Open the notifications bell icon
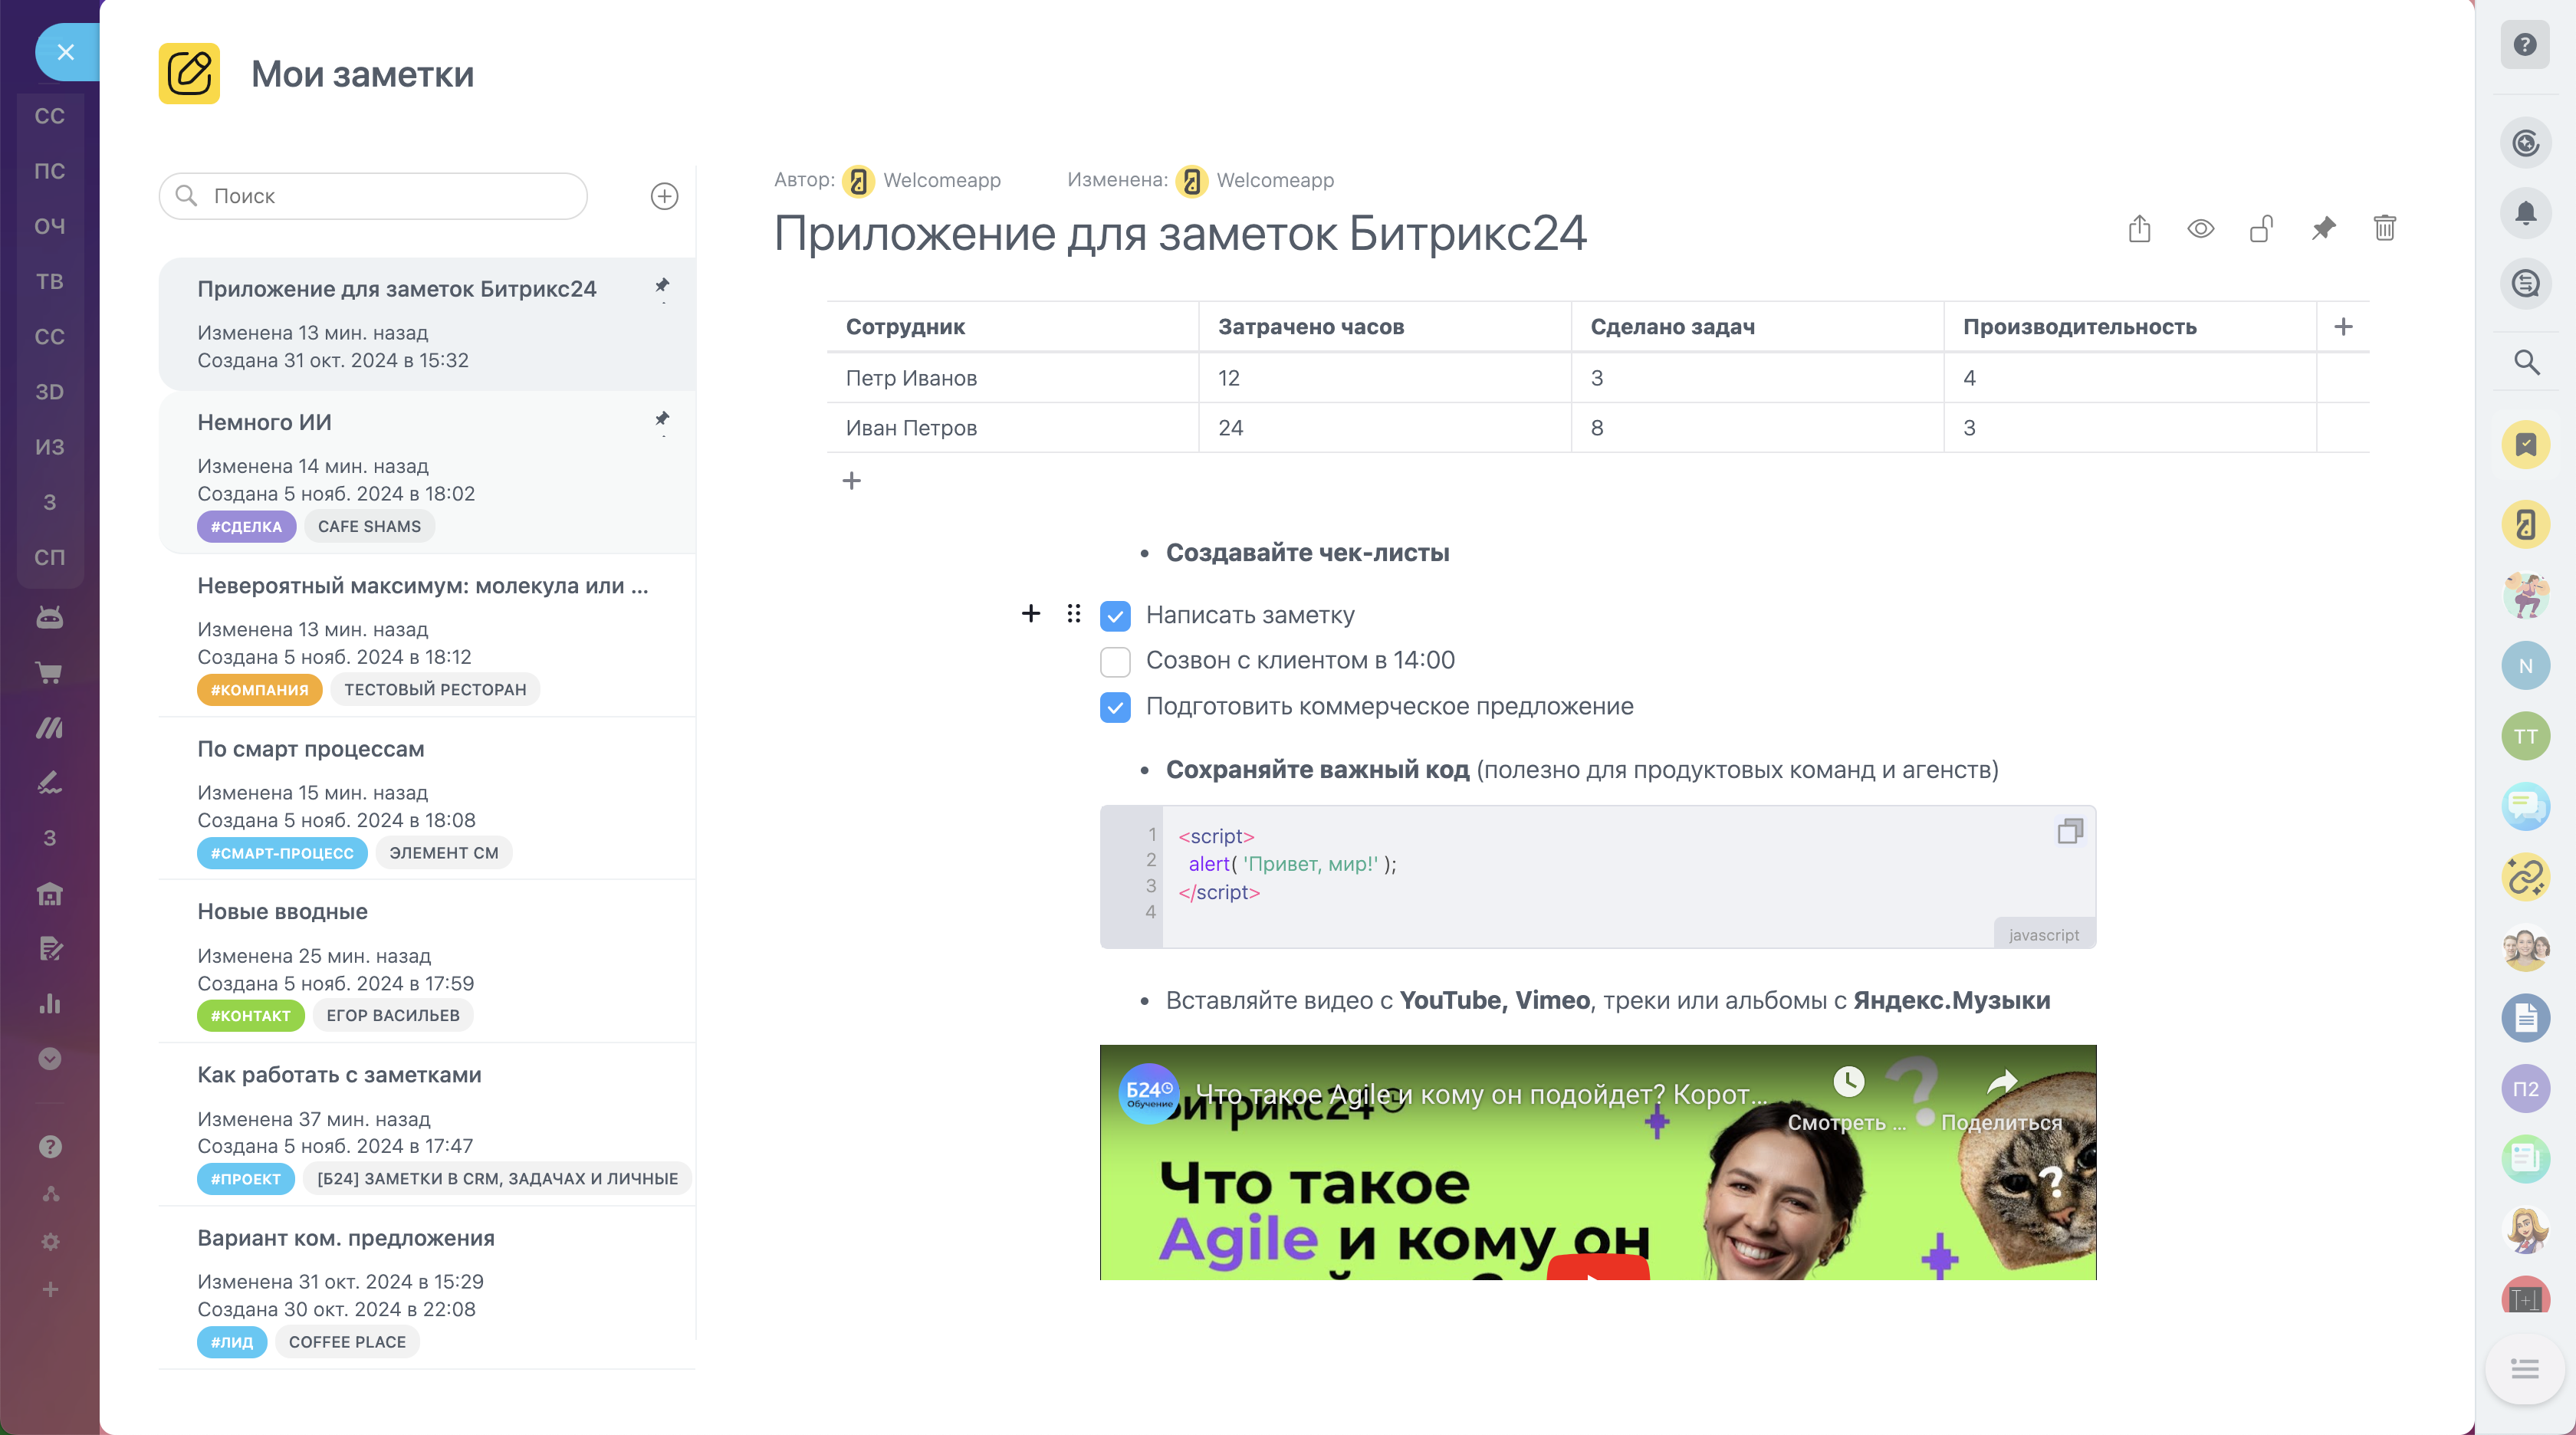The height and width of the screenshot is (1435, 2576). (2525, 213)
